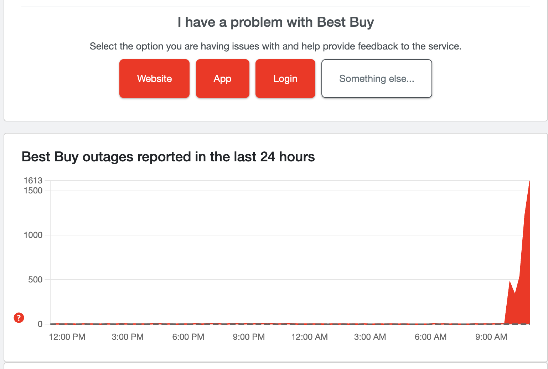548x369 pixels.
Task: Click the 1000 value on the y-axis
Action: pos(34,235)
